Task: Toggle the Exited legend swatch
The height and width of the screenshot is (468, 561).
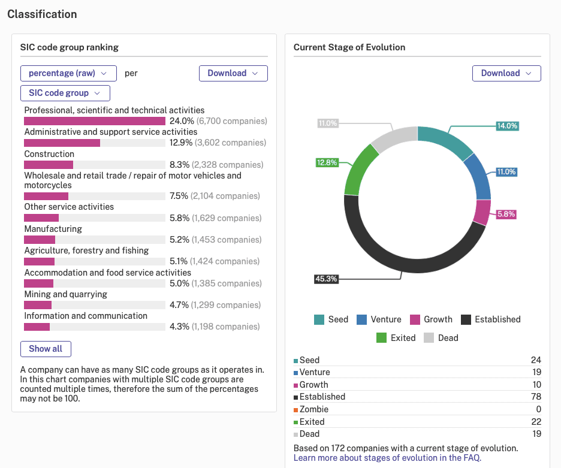Action: point(381,338)
